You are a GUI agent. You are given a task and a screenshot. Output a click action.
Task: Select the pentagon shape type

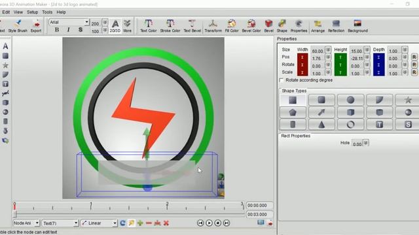click(293, 112)
